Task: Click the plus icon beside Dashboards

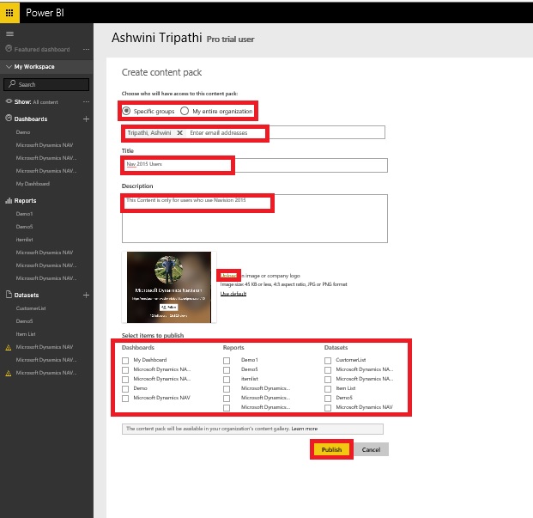Action: [x=85, y=119]
